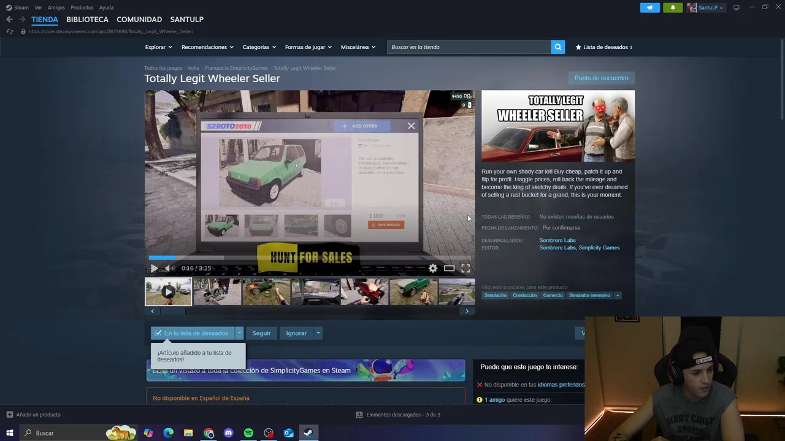Reload the store page
This screenshot has height=441, width=785.
coord(9,31)
